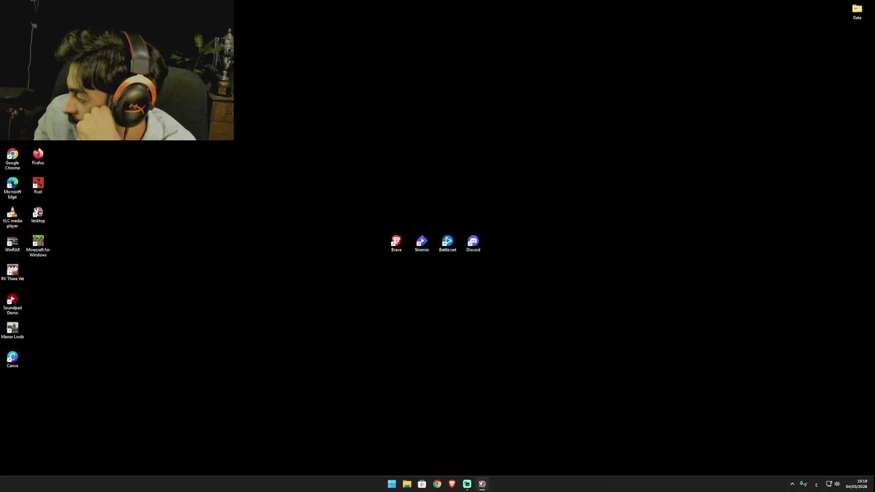Image resolution: width=875 pixels, height=492 pixels.
Task: Select Soundpad Demo desktop icon
Action: click(12, 304)
